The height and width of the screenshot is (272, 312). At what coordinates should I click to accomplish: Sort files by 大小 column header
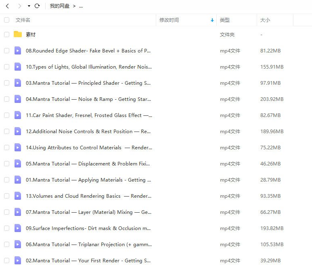tap(265, 20)
